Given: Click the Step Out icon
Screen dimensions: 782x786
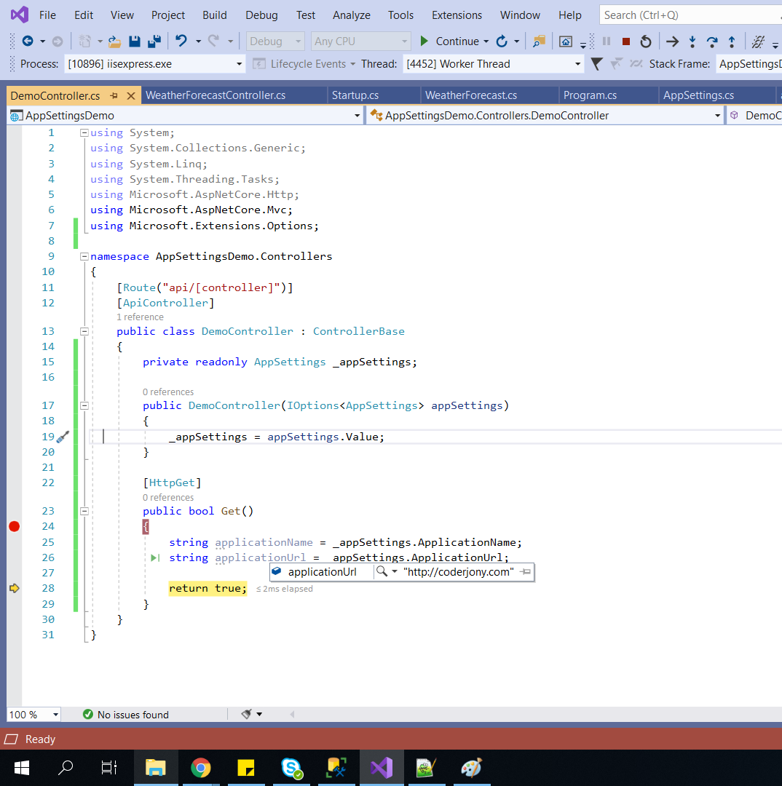Looking at the screenshot, I should (x=732, y=41).
